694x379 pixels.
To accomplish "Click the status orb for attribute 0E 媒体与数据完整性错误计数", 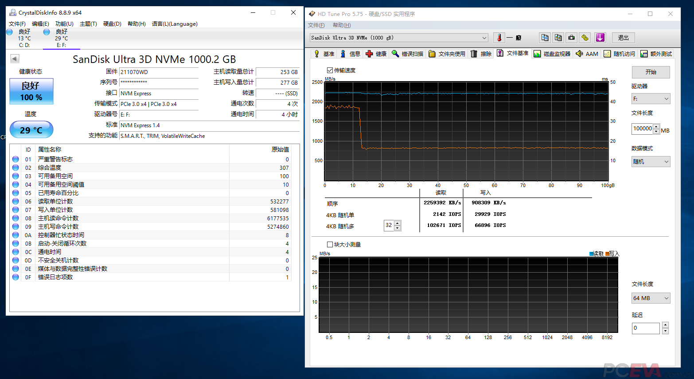I will pos(16,269).
